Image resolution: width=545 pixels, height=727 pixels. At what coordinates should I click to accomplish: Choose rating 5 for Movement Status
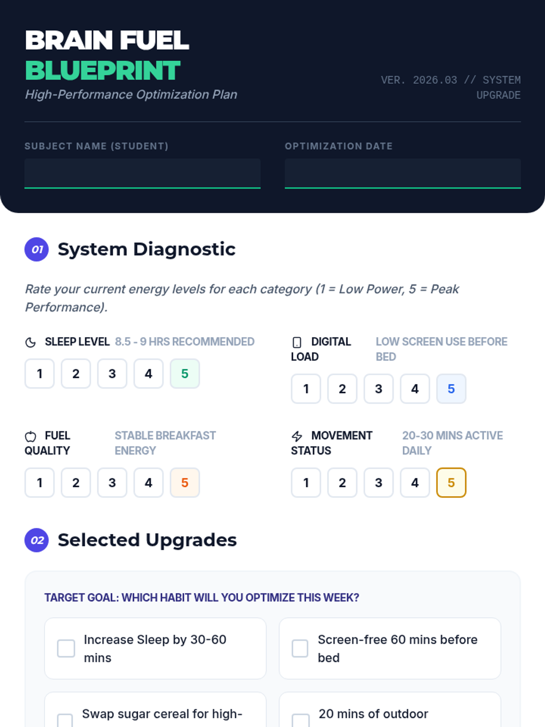tap(451, 483)
